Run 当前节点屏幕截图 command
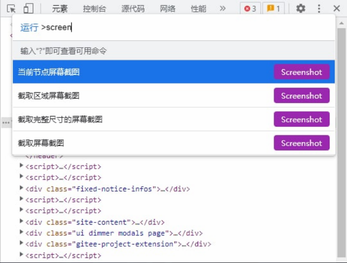Viewport: 347px width, 263px height. tap(49, 72)
